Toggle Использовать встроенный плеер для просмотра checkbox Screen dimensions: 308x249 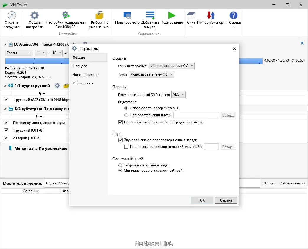(x=120, y=122)
